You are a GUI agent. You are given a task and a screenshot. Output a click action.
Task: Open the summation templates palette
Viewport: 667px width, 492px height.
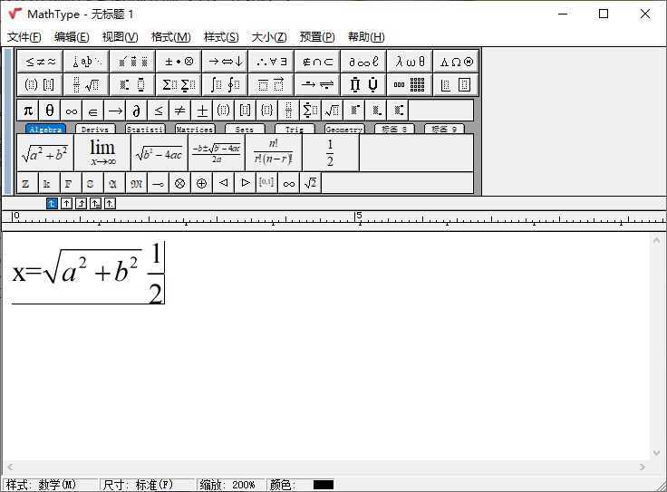[179, 84]
